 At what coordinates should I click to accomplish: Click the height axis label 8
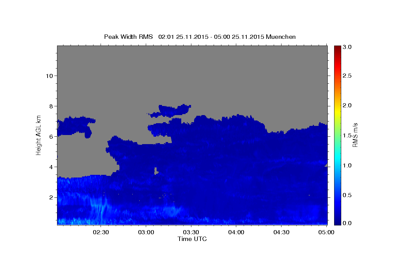(x=51, y=106)
